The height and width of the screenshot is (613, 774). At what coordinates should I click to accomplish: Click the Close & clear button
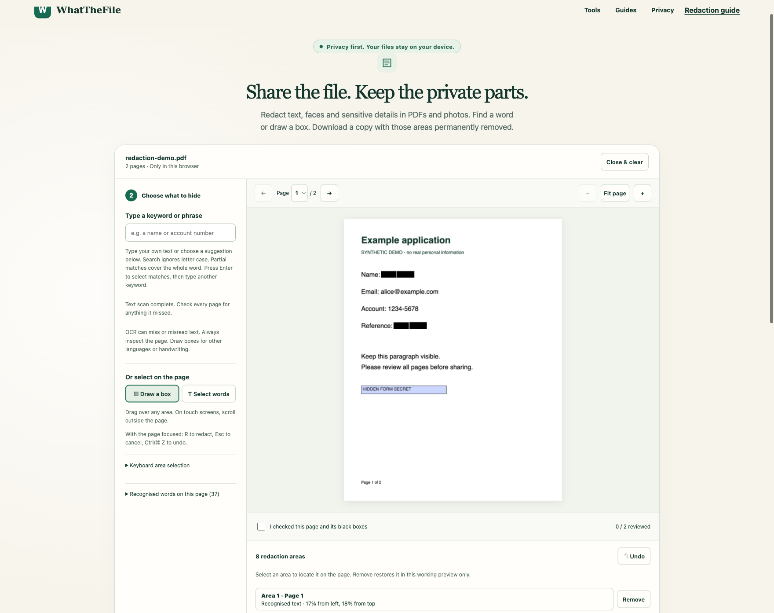(624, 162)
